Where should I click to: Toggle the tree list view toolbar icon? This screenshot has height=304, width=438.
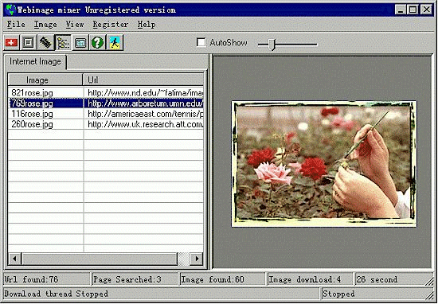[x=63, y=43]
